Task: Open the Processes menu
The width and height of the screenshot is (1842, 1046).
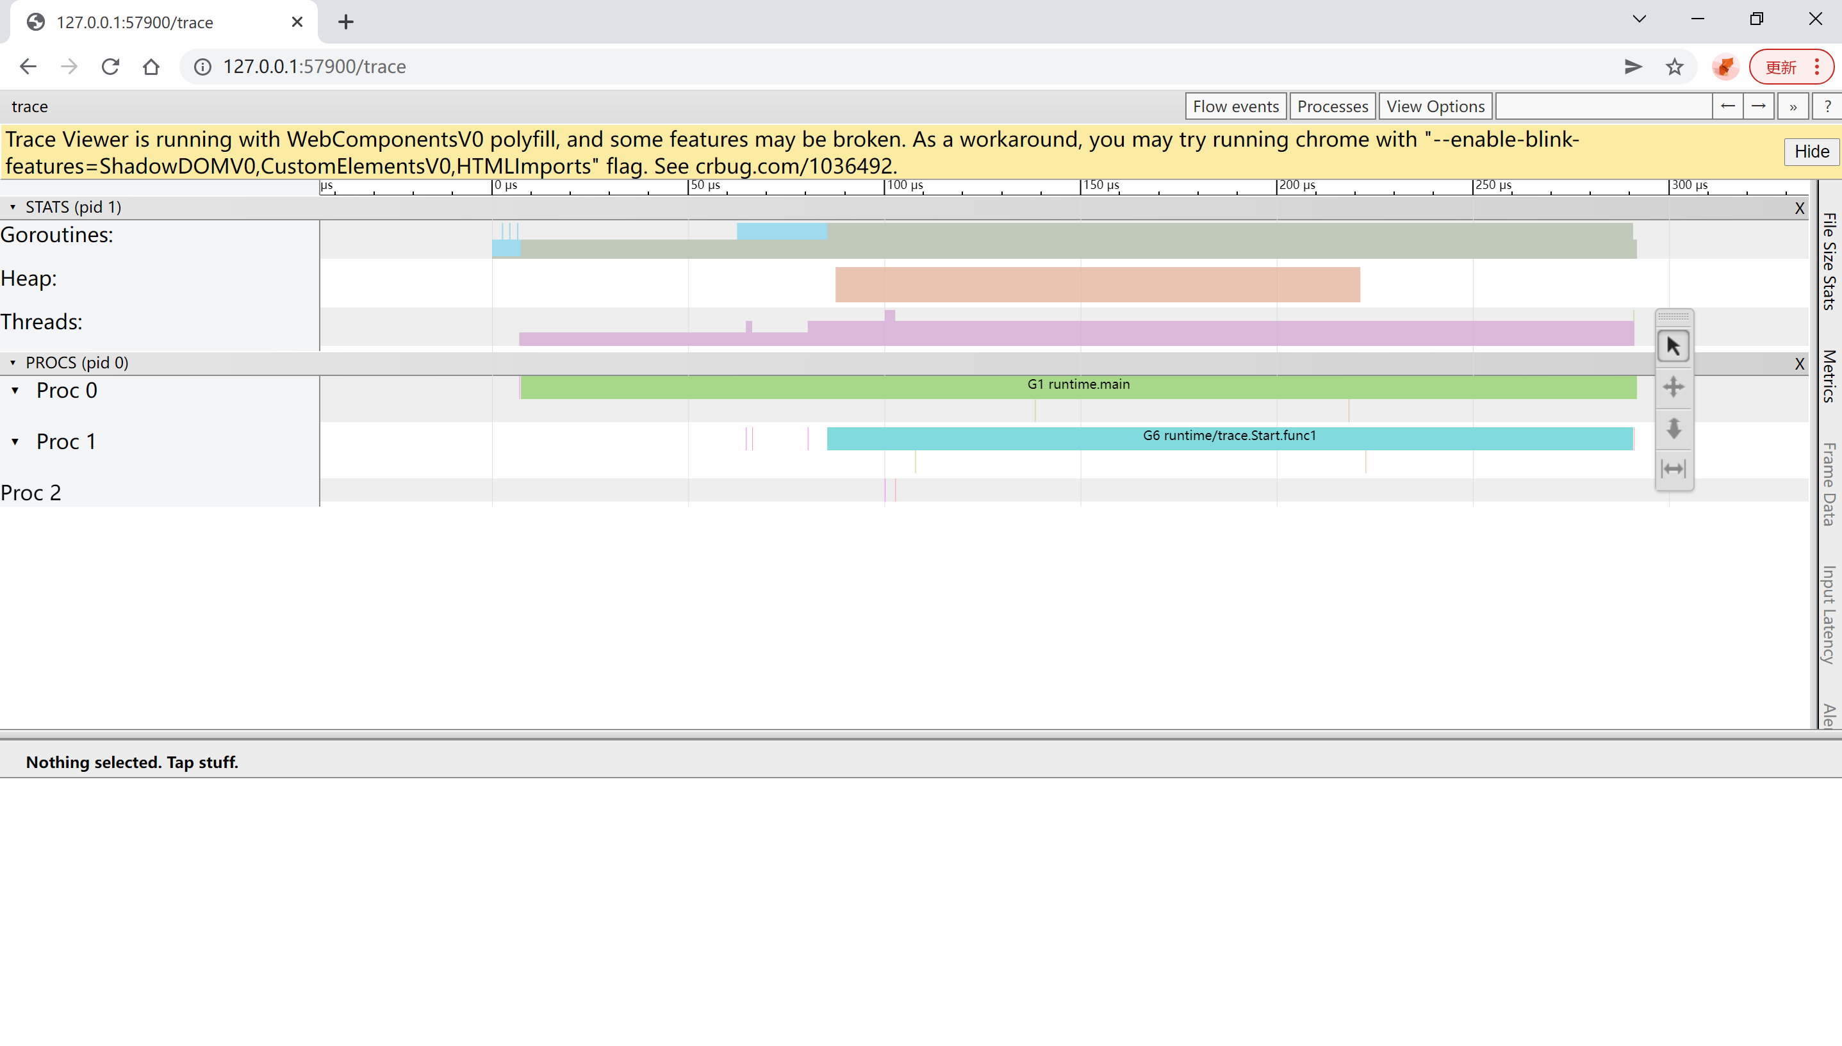Action: (x=1332, y=106)
